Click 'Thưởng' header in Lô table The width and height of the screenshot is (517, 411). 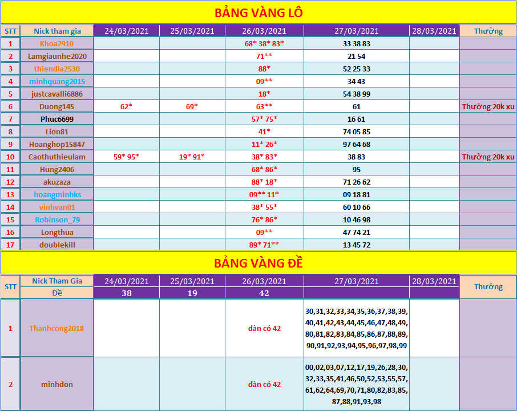pyautogui.click(x=488, y=31)
